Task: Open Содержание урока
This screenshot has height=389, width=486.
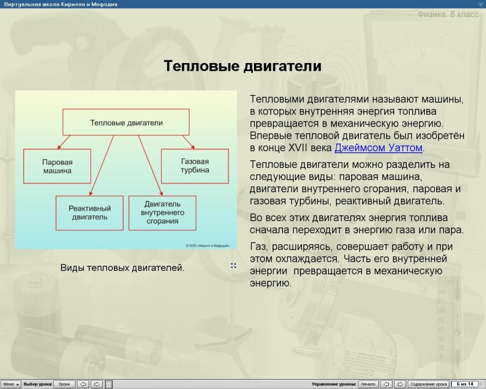Action: [x=428, y=383]
